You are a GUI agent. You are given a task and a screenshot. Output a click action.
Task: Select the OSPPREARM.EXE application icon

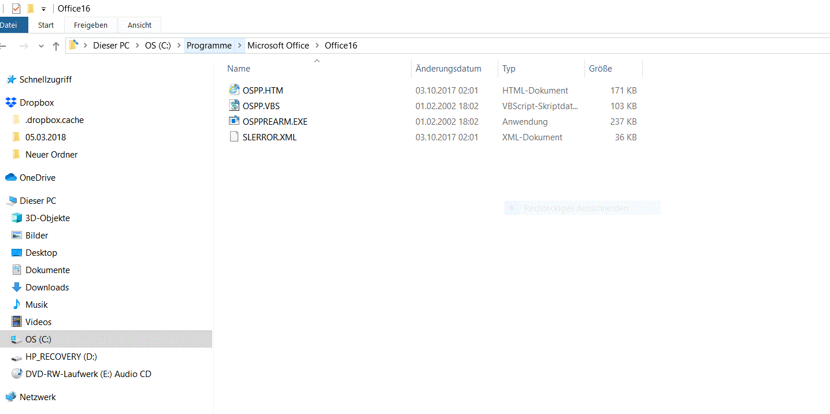pyautogui.click(x=234, y=121)
